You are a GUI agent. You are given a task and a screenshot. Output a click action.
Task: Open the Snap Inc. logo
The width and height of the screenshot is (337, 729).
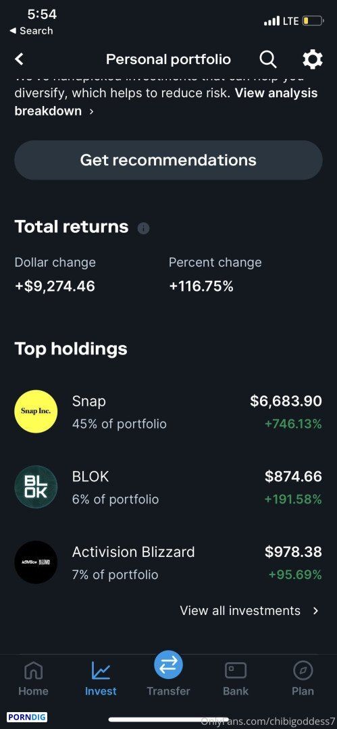click(36, 412)
